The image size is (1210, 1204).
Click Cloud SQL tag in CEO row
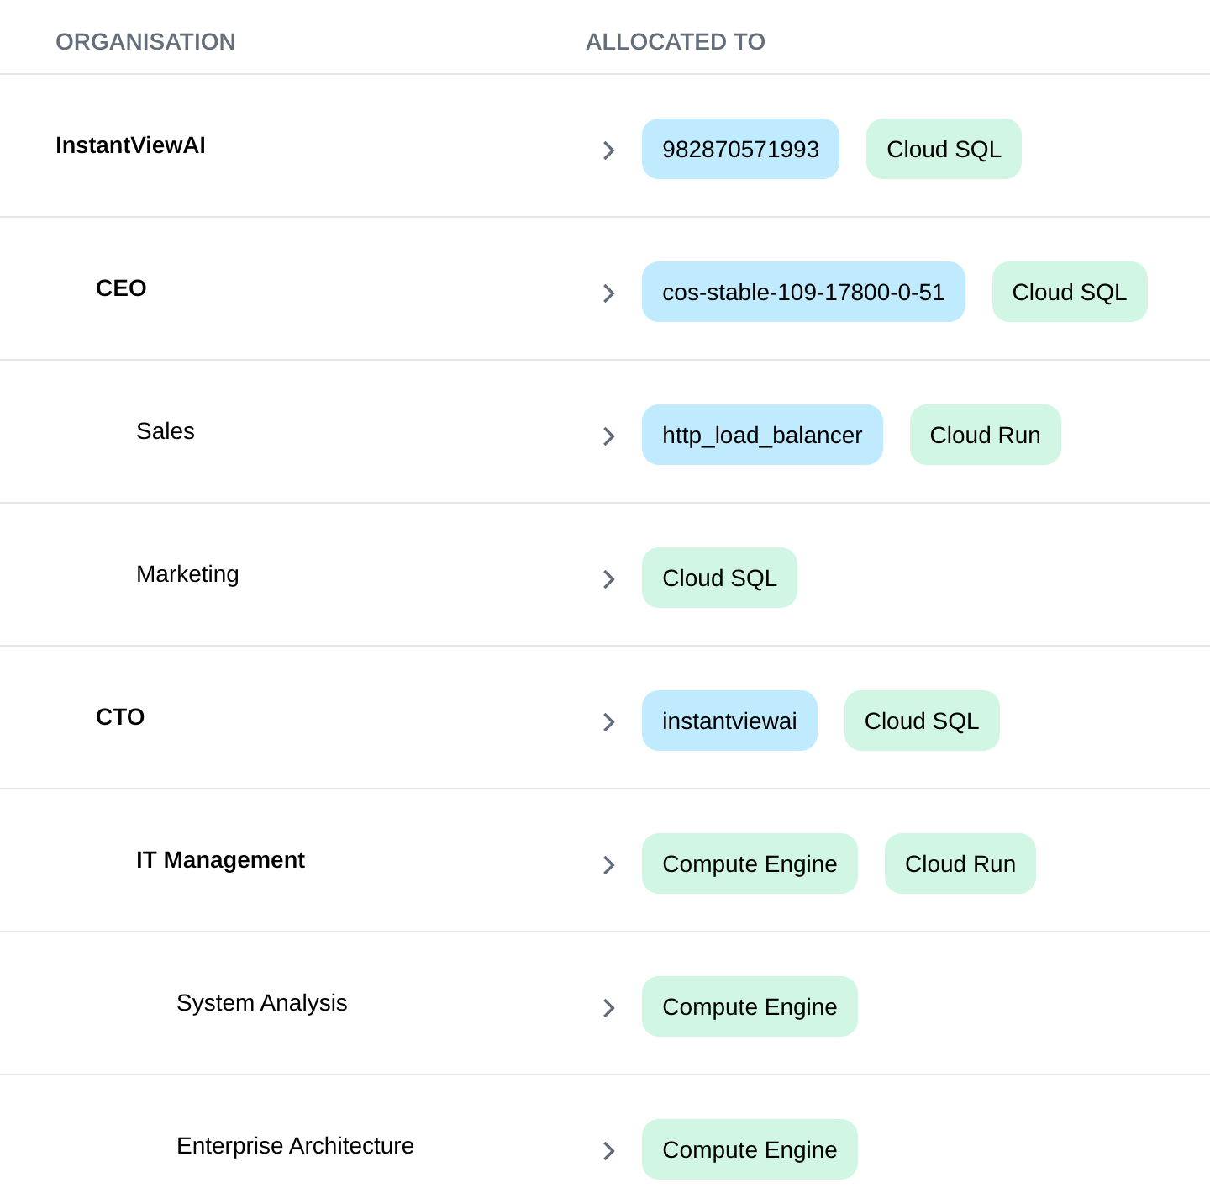click(1070, 292)
